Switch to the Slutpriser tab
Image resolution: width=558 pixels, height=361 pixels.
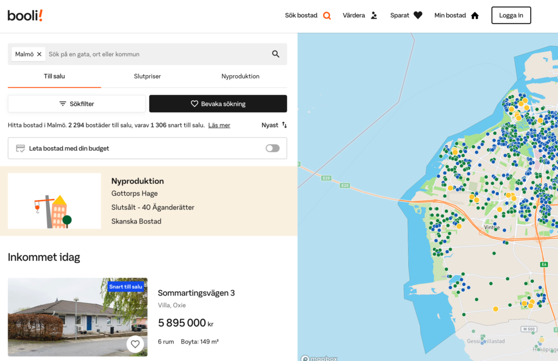(x=147, y=76)
